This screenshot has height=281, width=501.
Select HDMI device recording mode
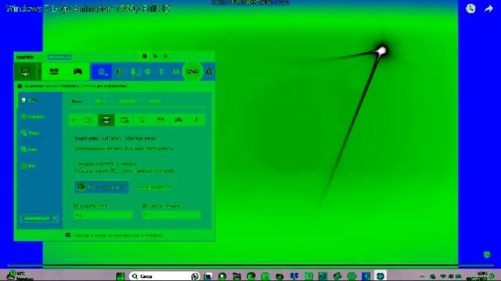[54, 71]
